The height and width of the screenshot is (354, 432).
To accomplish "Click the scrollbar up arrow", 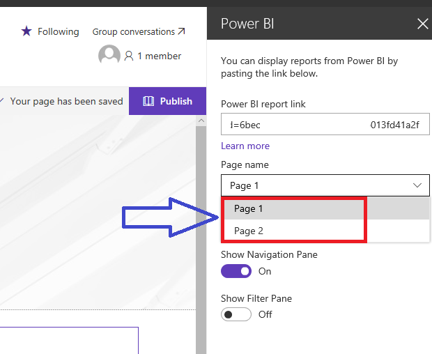I will point(201,121).
